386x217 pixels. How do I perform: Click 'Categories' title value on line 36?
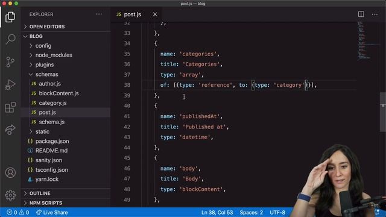point(201,64)
